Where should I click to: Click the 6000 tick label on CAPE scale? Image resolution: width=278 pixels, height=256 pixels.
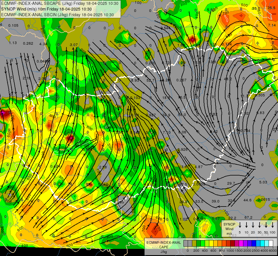point(273,251)
